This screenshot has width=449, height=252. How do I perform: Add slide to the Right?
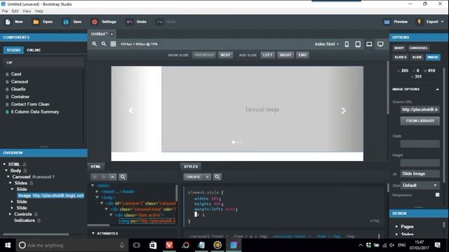(x=286, y=55)
